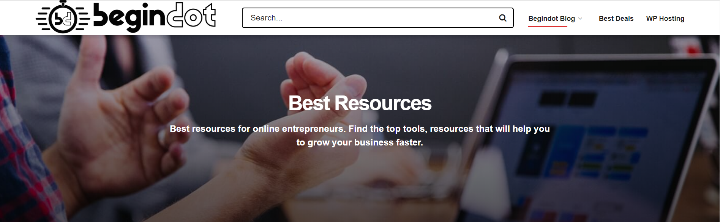Viewport: 720px width, 222px height.
Task: Click the bold "begin" part of the logo
Action: (130, 17)
